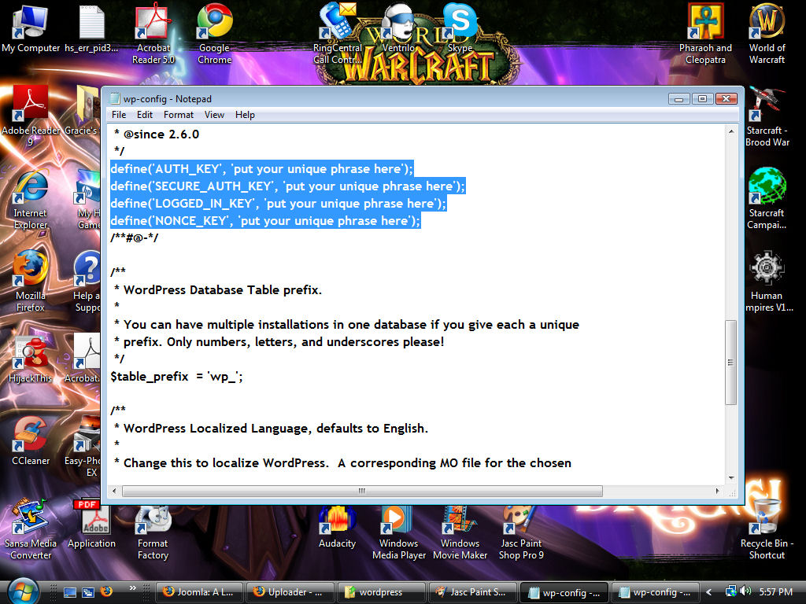Image resolution: width=806 pixels, height=604 pixels.
Task: Click Notepad vertical scrollbar up arrow
Action: pyautogui.click(x=731, y=131)
